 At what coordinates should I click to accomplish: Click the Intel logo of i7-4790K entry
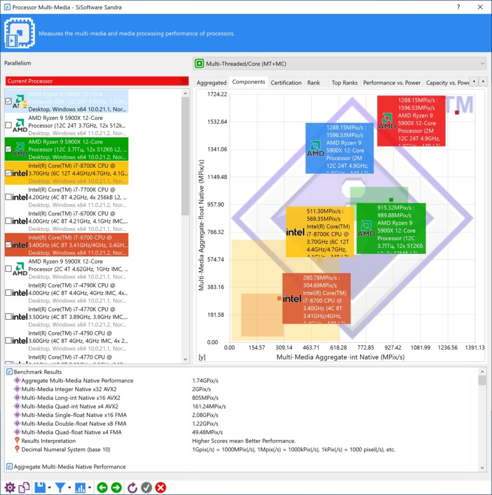(x=20, y=293)
